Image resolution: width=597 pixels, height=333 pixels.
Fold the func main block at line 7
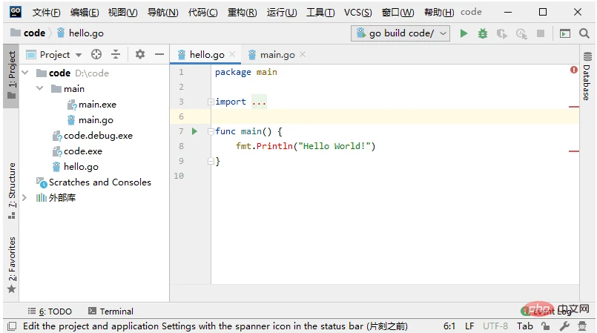(211, 131)
